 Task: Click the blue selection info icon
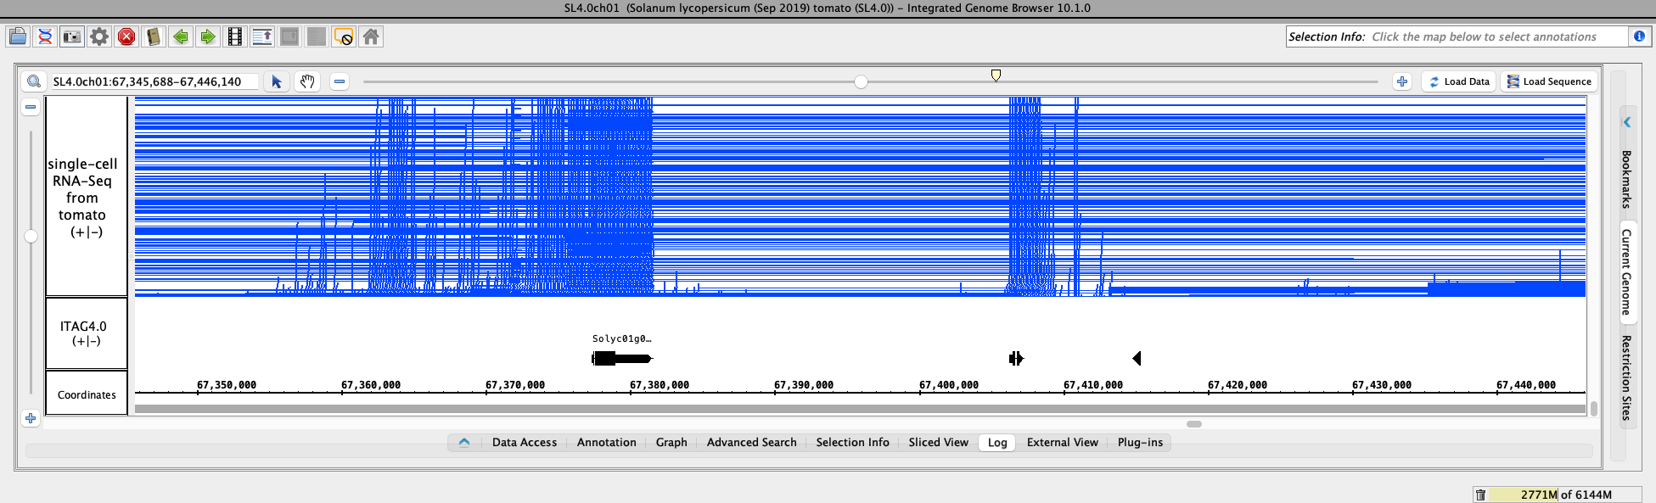tap(1639, 36)
